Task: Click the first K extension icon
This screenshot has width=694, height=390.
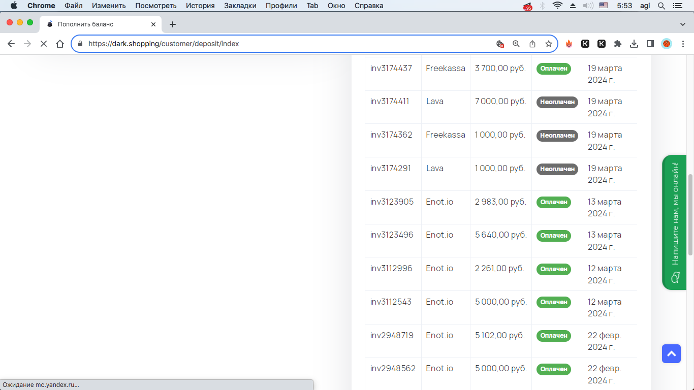Action: click(585, 44)
